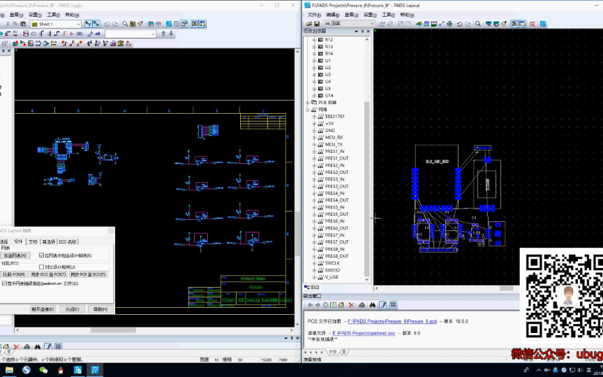This screenshot has height=377, width=603.
Task: Toggle the show padsnet.err report checkbox
Action: point(4,283)
